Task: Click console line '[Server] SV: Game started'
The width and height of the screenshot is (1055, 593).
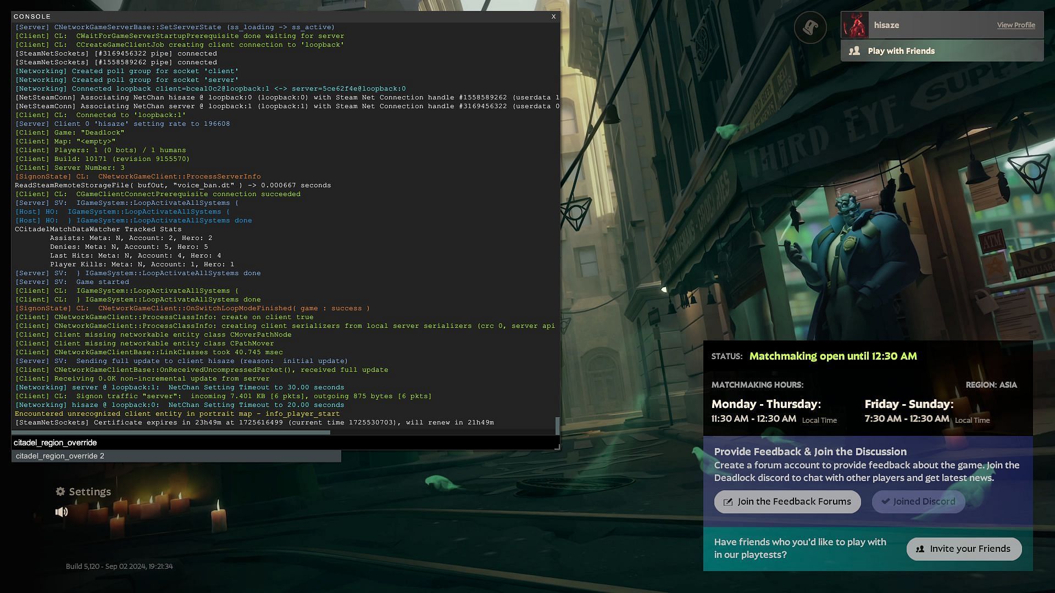Action: point(72,282)
